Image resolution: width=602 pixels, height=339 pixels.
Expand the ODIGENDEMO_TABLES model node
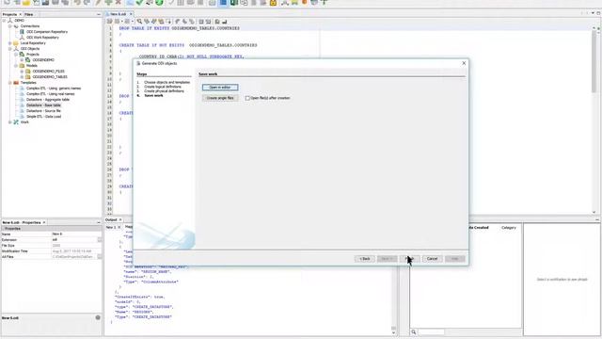point(22,77)
